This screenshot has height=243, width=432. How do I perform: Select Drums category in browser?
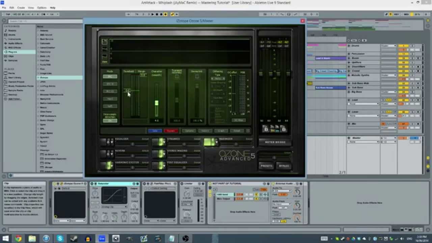tap(11, 35)
